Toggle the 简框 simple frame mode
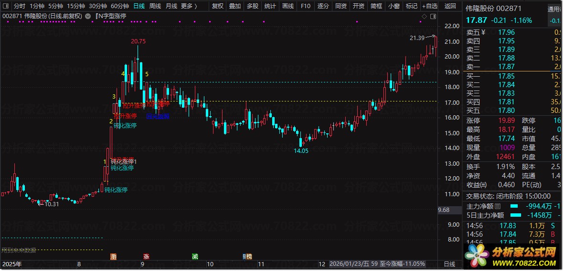Viewport: 564px width, 271px height. [376, 6]
